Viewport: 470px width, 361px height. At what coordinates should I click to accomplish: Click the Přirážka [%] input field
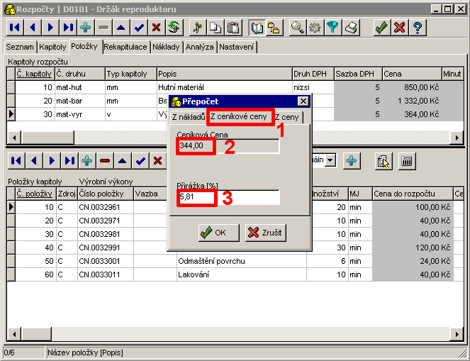(228, 197)
